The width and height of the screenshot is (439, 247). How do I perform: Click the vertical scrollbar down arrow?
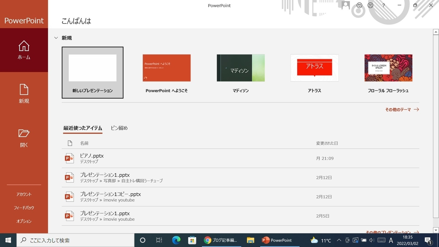click(435, 230)
